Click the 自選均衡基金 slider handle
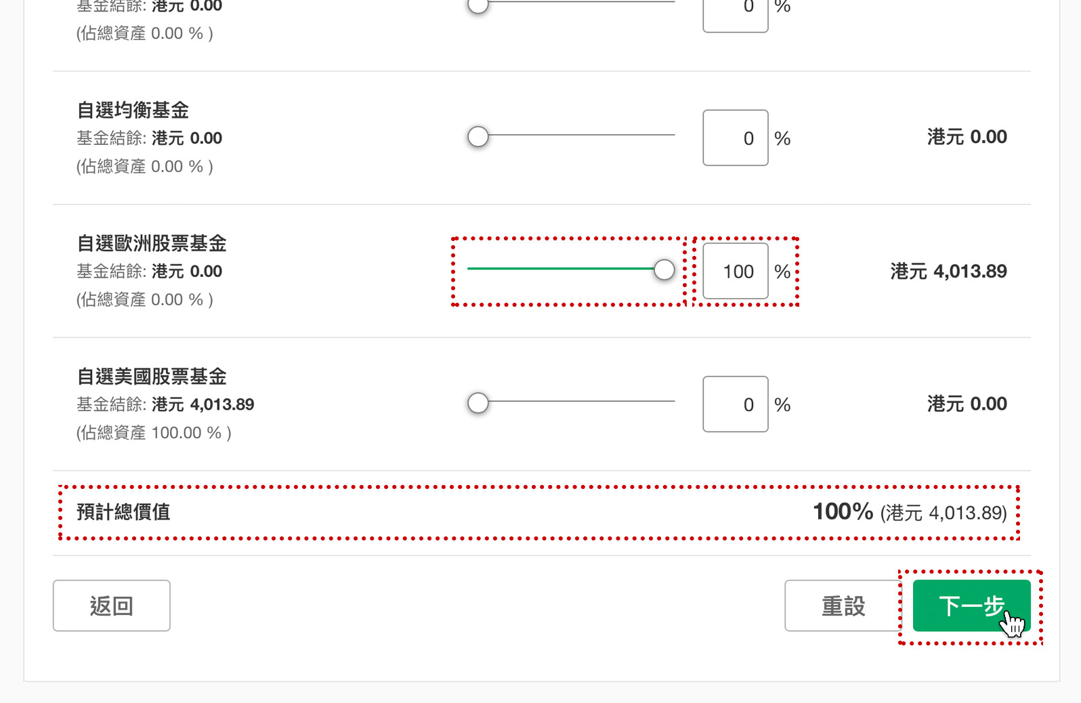Viewport: 1081px width, 703px height. point(478,136)
